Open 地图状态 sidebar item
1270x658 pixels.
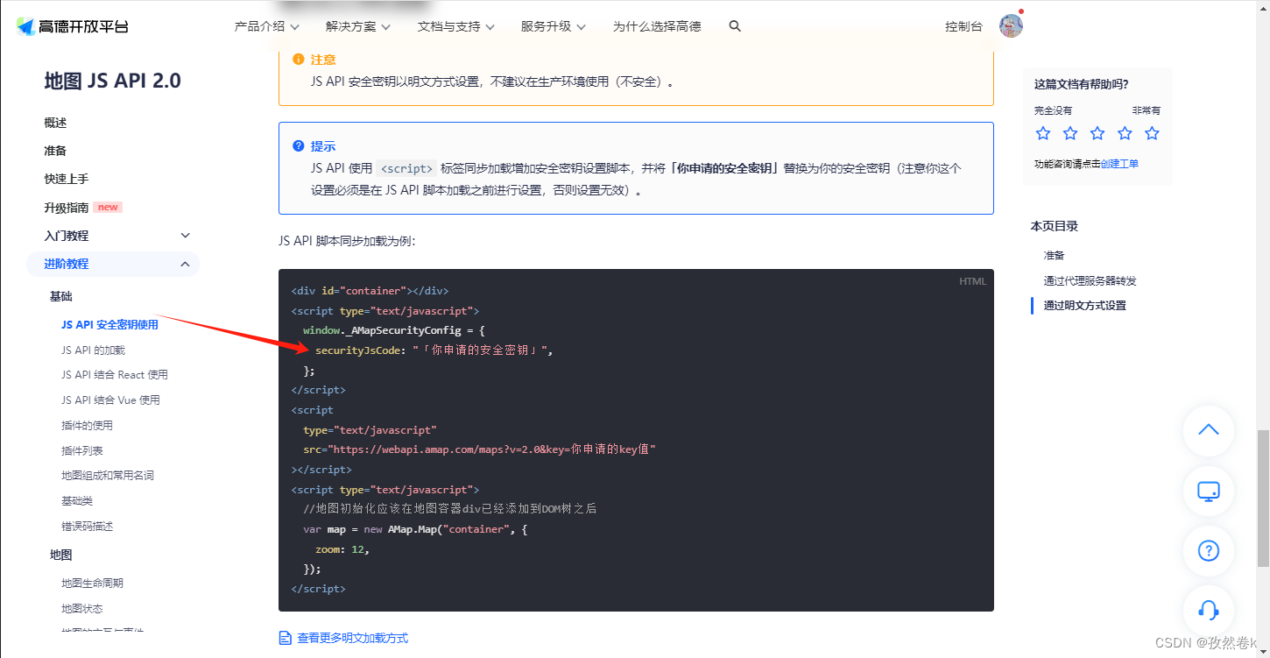81,608
